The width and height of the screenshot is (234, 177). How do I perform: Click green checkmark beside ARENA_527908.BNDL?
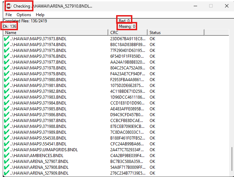coord(7,167)
